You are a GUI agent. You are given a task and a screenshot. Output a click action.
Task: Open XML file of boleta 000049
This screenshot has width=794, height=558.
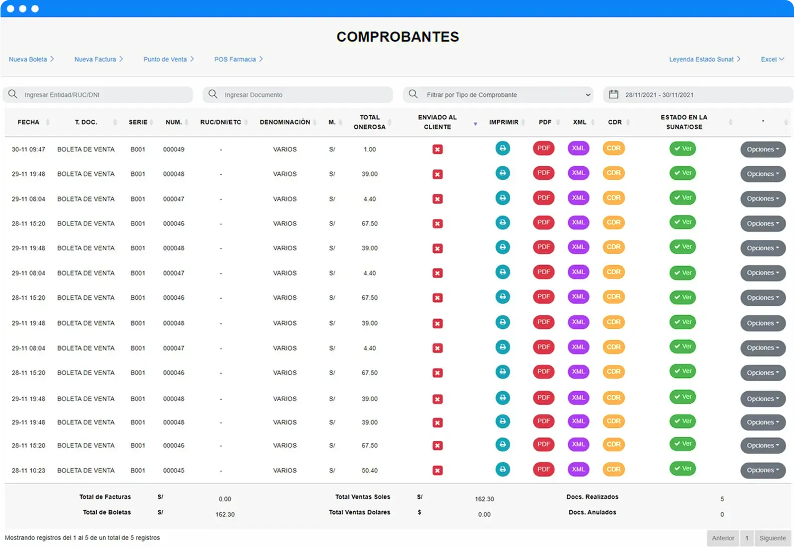pyautogui.click(x=578, y=148)
